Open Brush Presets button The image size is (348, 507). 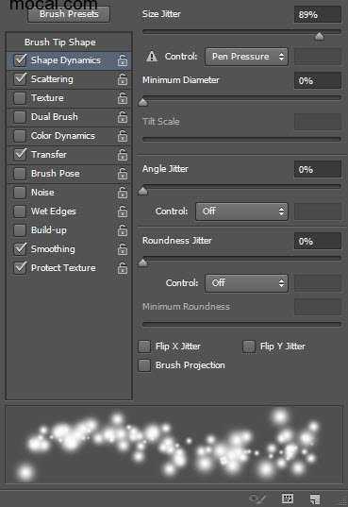point(69,14)
